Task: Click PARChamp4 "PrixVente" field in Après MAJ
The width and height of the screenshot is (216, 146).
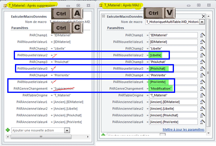Action: [x=173, y=75]
